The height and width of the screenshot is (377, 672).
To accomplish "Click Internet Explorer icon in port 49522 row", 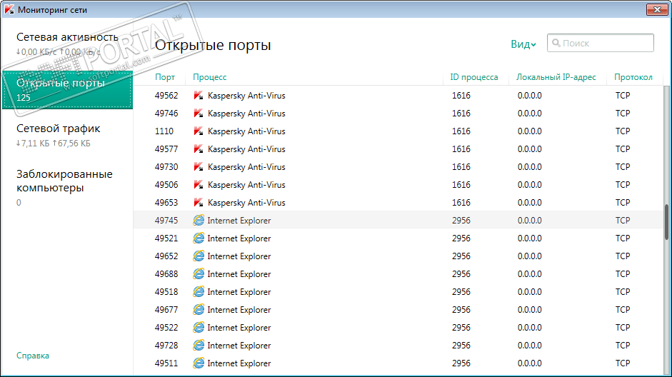I will (199, 328).
